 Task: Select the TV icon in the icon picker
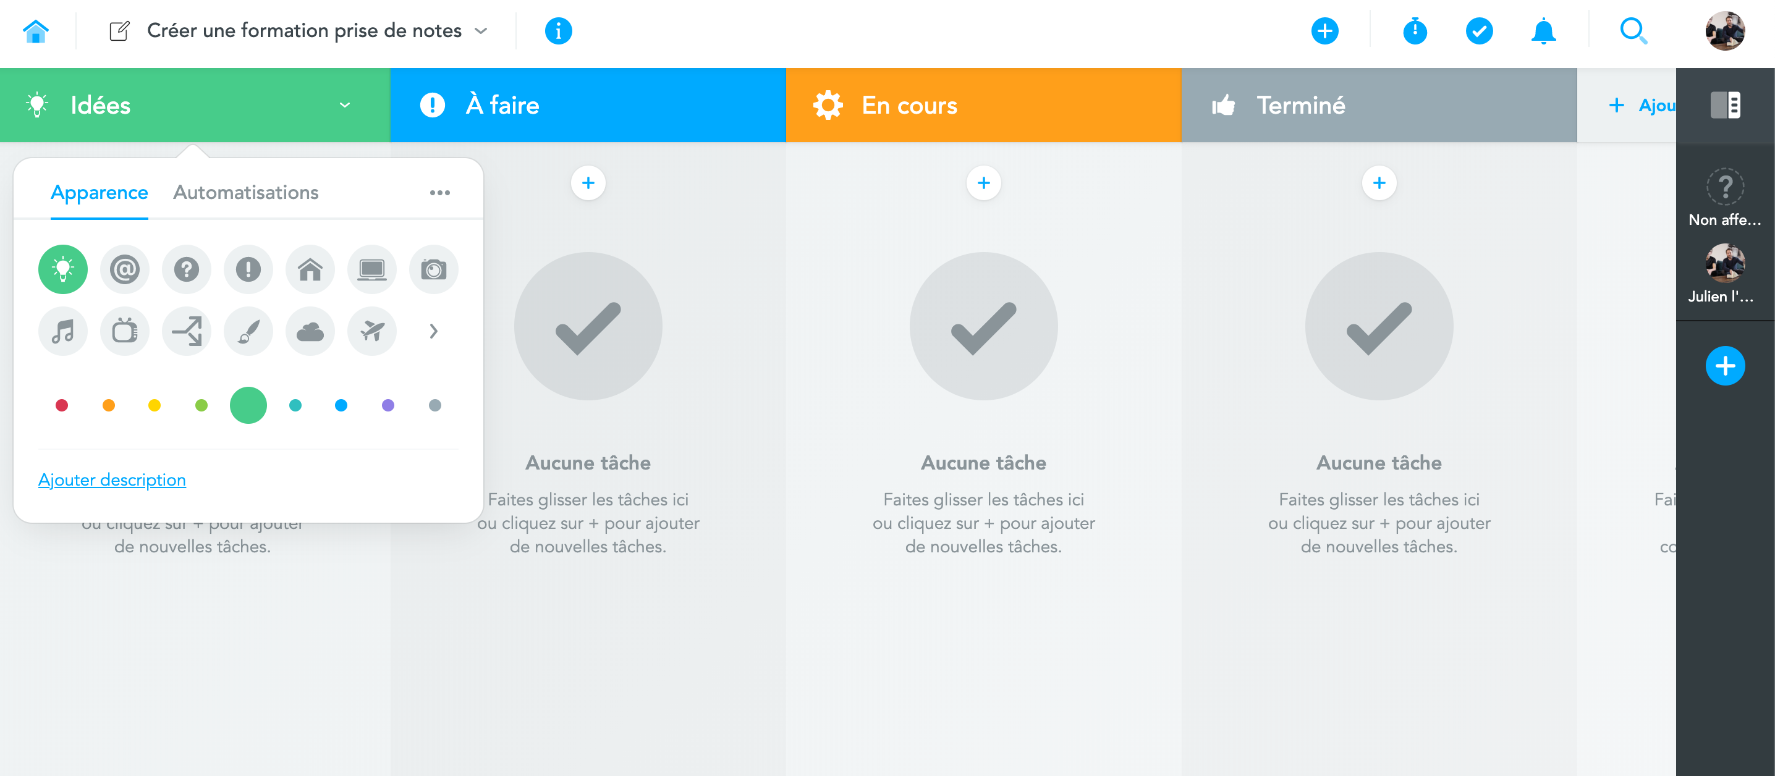(125, 331)
